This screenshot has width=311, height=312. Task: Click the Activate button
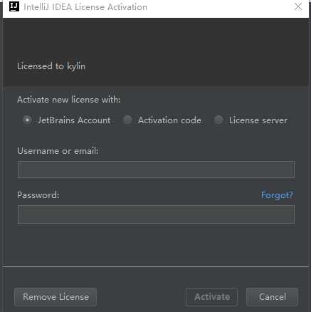[x=212, y=297]
